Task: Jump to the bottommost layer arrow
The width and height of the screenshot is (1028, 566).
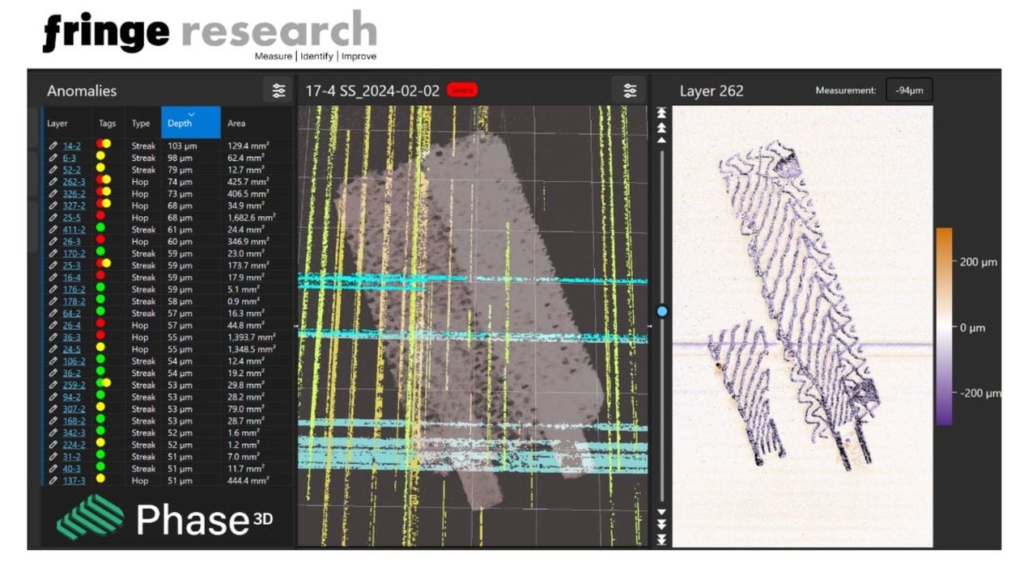Action: pos(661,539)
